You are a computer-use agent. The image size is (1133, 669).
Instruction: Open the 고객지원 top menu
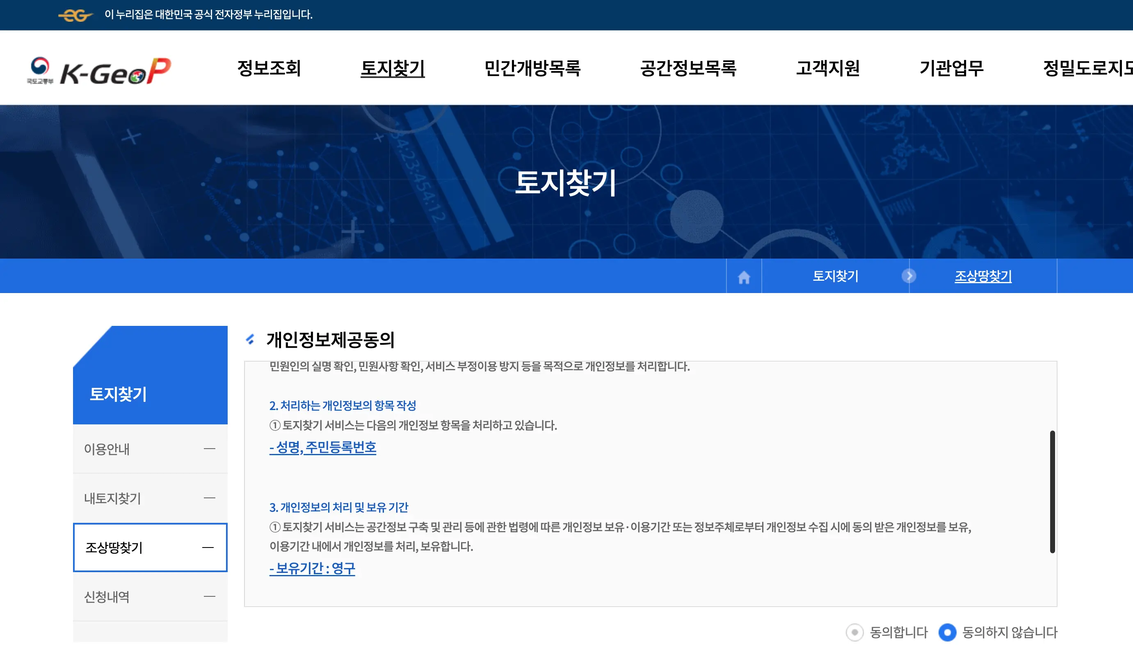(827, 69)
